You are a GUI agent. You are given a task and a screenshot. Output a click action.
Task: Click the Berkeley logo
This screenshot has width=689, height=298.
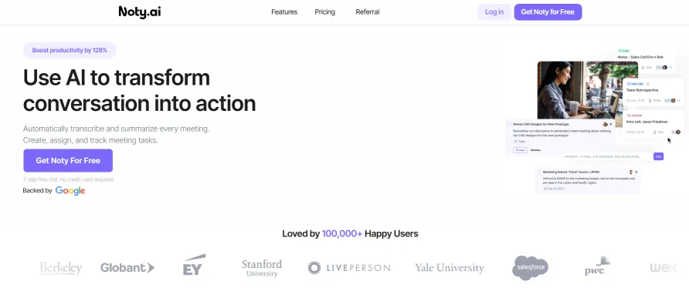click(x=61, y=268)
